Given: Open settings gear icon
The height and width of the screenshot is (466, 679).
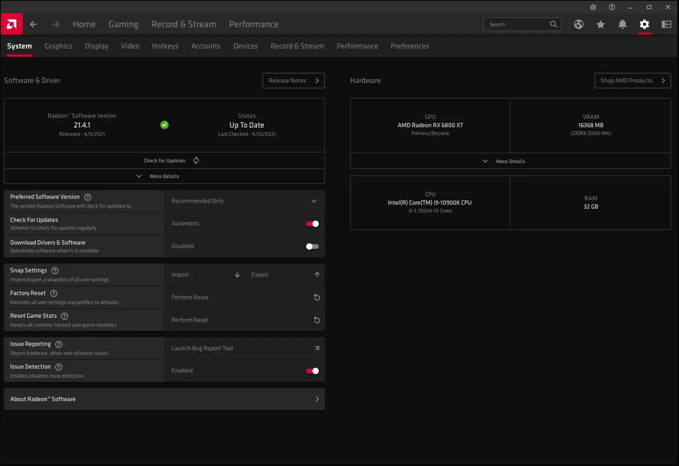Looking at the screenshot, I should tap(645, 24).
